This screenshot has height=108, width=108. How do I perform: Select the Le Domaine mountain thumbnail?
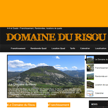tap(90, 59)
